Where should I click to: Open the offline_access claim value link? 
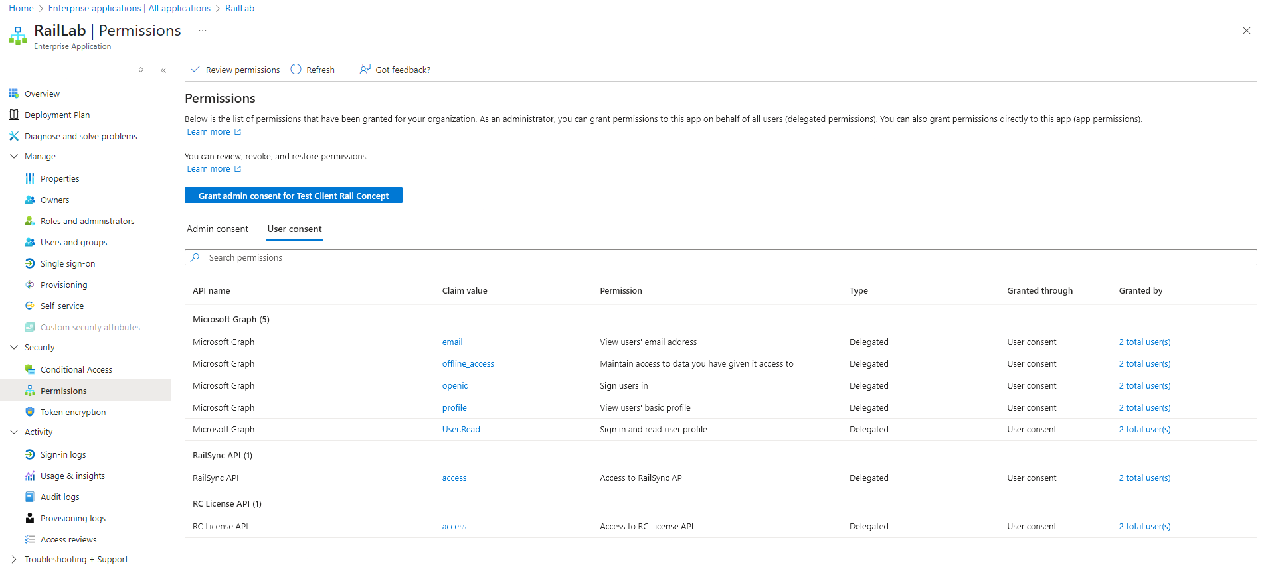pos(468,363)
